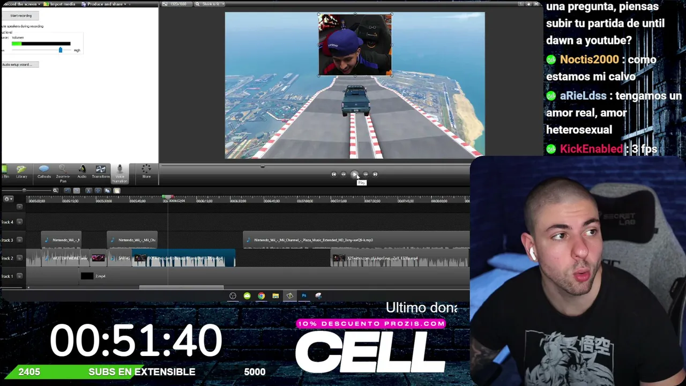The image size is (686, 386).
Task: Select the Voice Narration tool
Action: [x=120, y=173]
